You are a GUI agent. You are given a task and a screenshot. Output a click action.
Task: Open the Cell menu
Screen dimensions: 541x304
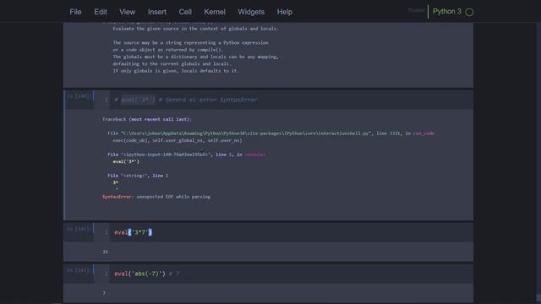[185, 12]
